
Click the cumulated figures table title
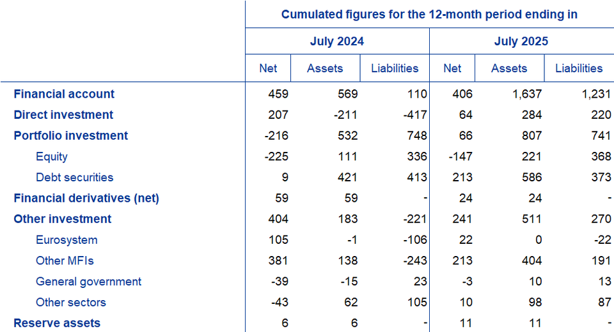coord(429,14)
